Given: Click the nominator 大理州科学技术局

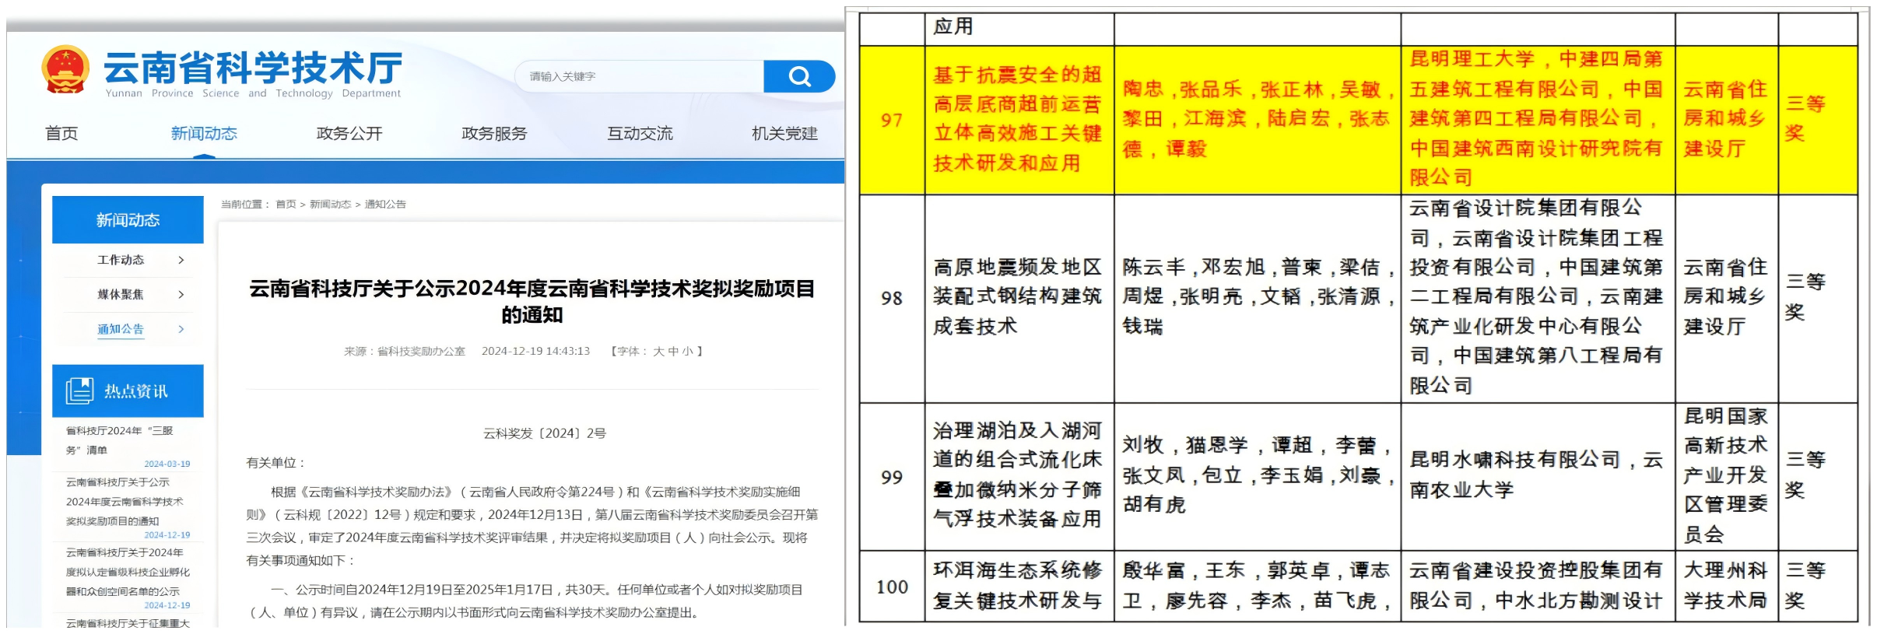Looking at the screenshot, I should click(1726, 586).
